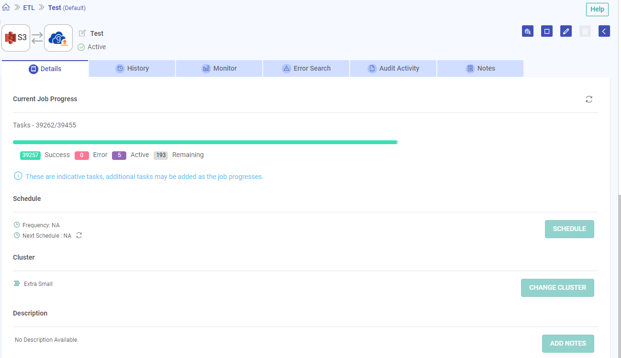Click the ADD NOTES button

(x=568, y=344)
